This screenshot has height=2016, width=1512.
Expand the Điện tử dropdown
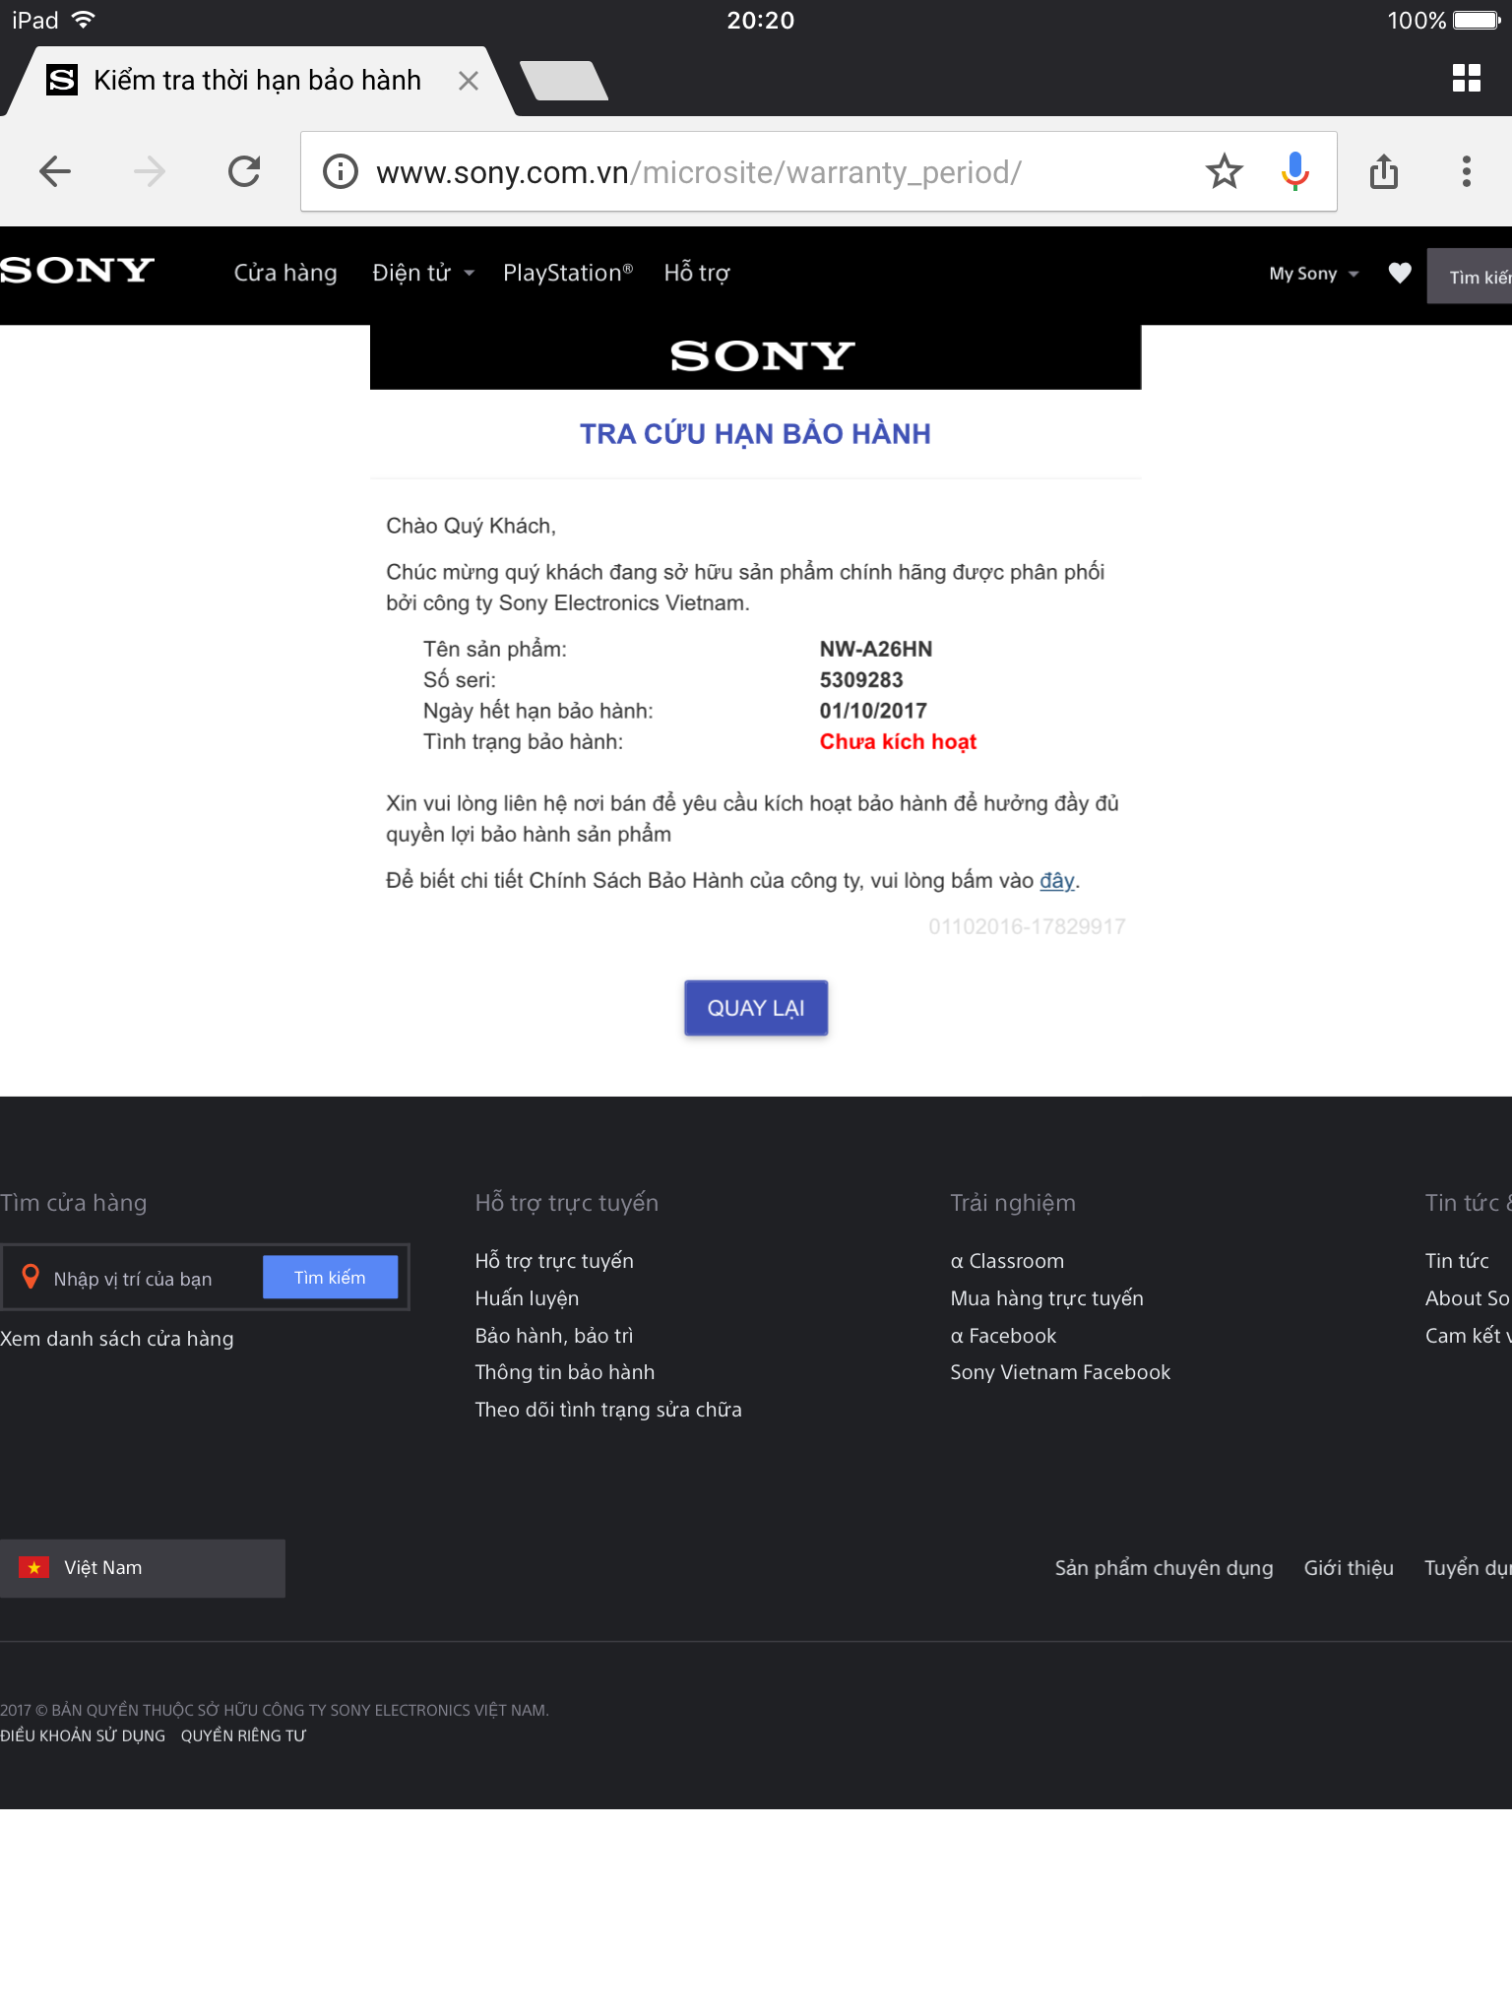423,273
